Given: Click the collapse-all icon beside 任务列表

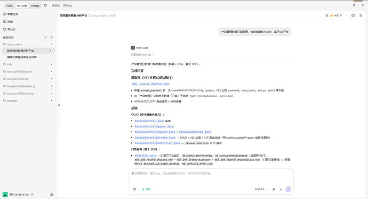Looking at the screenshot, I should 45,37.
